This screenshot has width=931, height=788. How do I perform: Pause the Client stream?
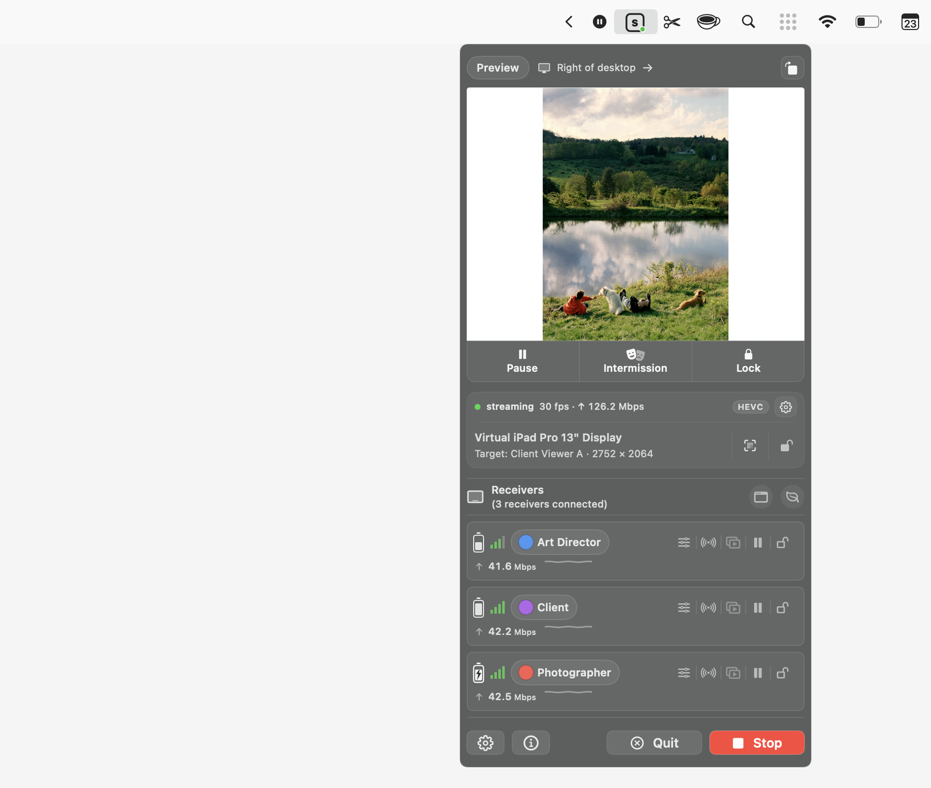pyautogui.click(x=758, y=608)
